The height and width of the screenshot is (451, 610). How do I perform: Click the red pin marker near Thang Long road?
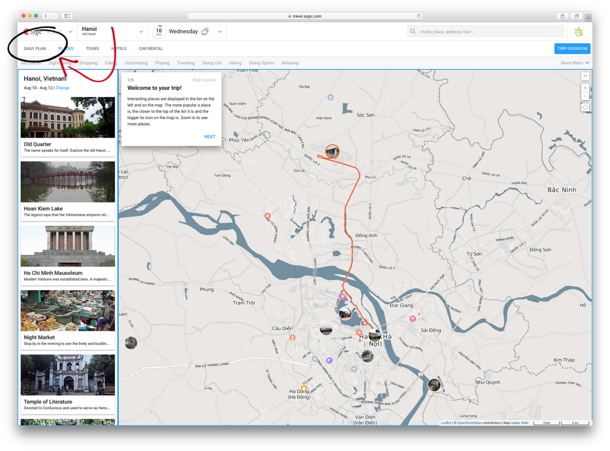[267, 216]
